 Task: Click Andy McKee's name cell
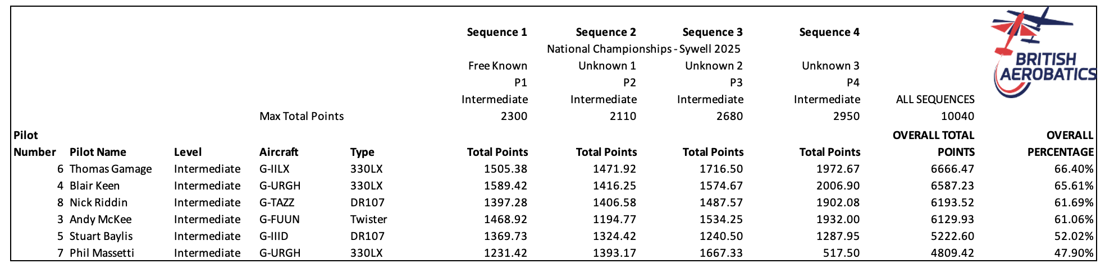101,219
